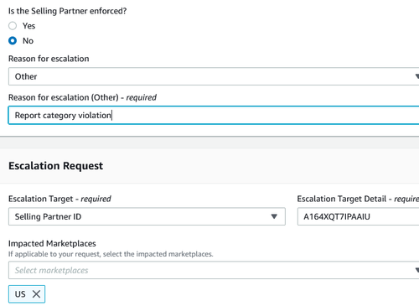Click the Escalation Request heading
This screenshot has height=306, width=419.
pos(55,166)
